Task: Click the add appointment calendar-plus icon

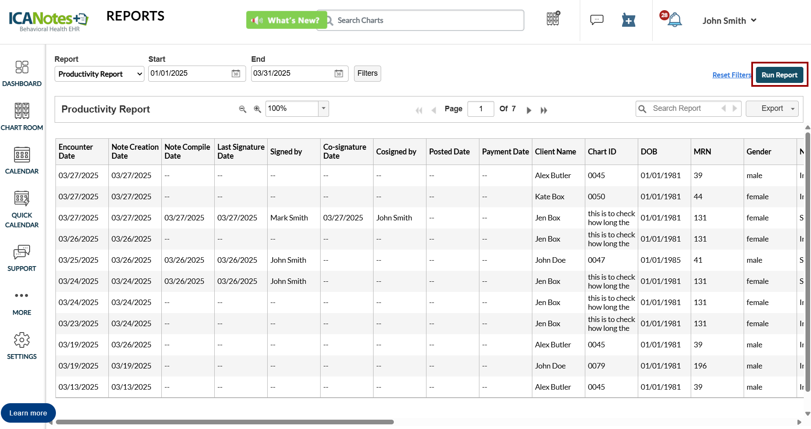Action: click(x=628, y=20)
